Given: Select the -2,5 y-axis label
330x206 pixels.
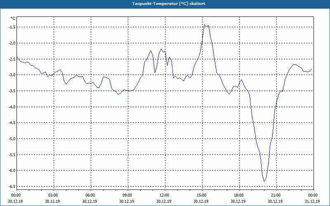Looking at the screenshot, I should pos(12,59).
